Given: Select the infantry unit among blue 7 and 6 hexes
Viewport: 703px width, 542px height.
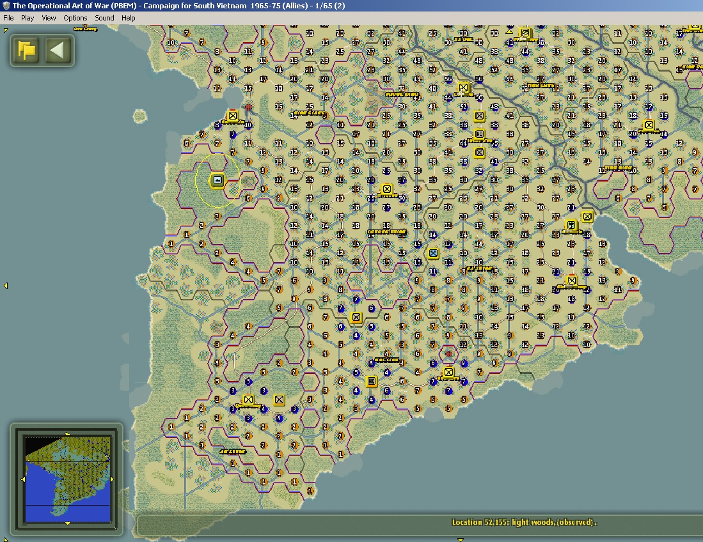Looking at the screenshot, I should 356,318.
